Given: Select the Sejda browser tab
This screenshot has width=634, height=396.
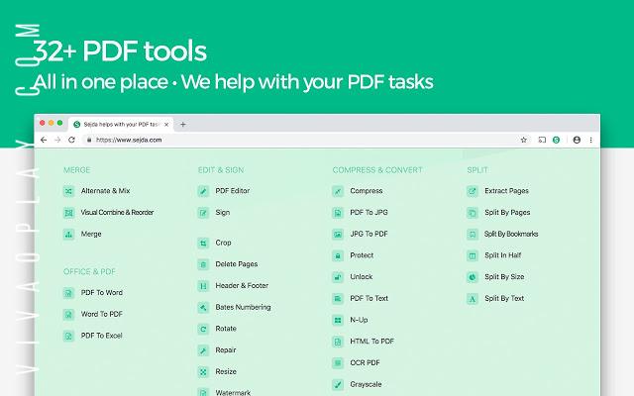Looking at the screenshot, I should pyautogui.click(x=121, y=125).
